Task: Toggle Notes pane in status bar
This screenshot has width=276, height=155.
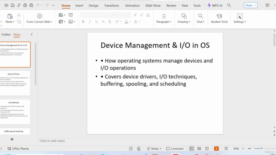Action: [154, 149]
